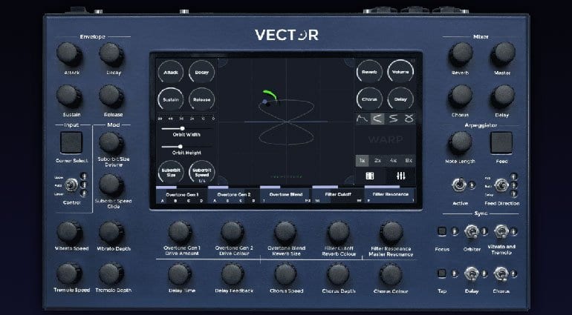Select the hill-shaped orbit path icon

(363, 119)
